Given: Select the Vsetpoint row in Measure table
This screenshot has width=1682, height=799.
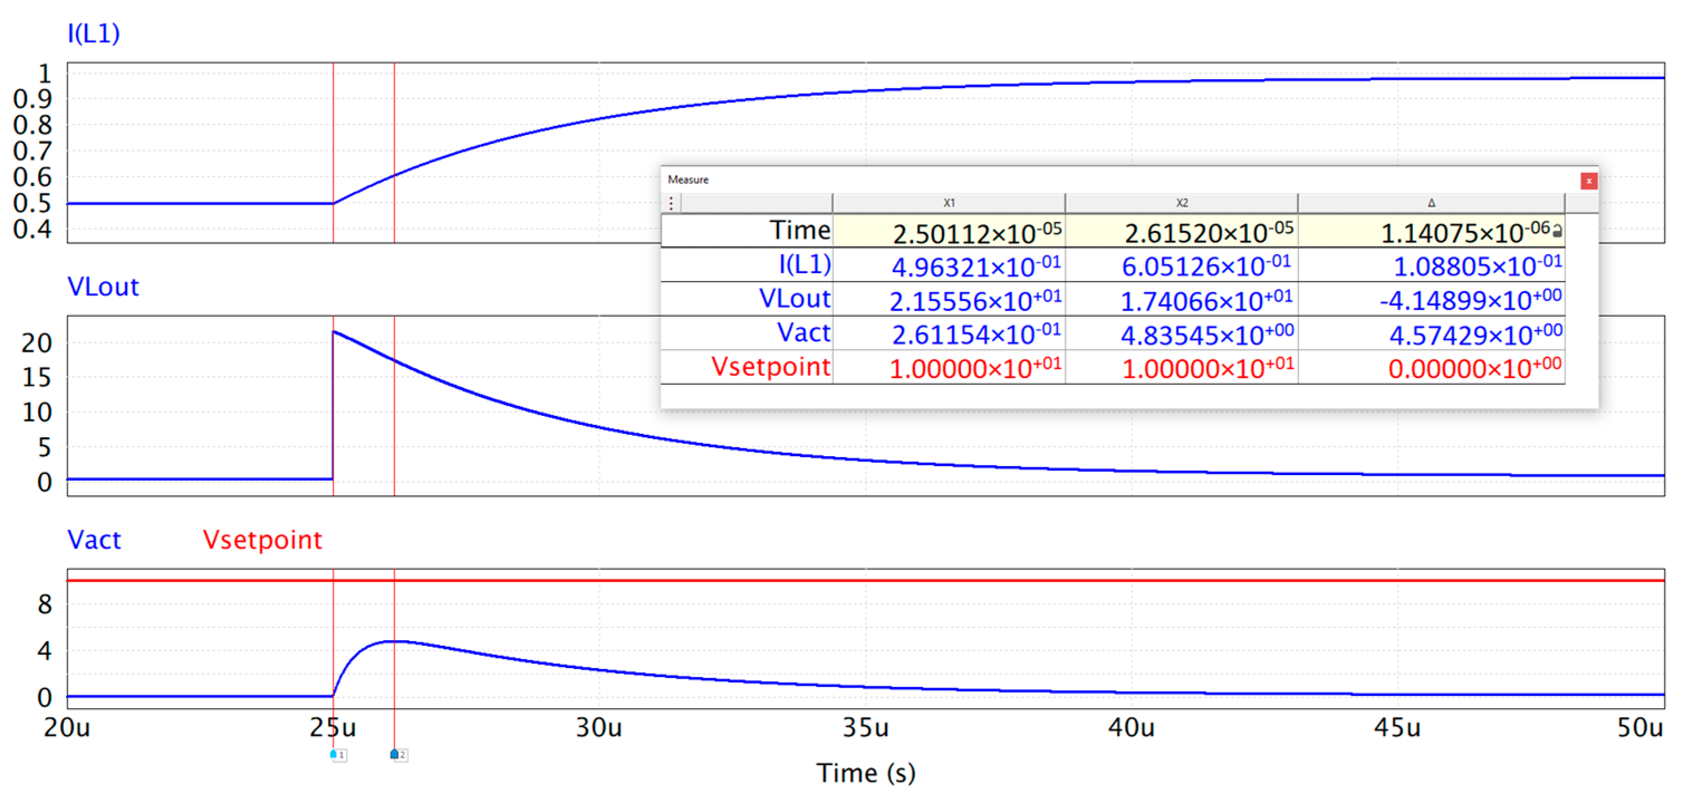Looking at the screenshot, I should coord(770,367).
